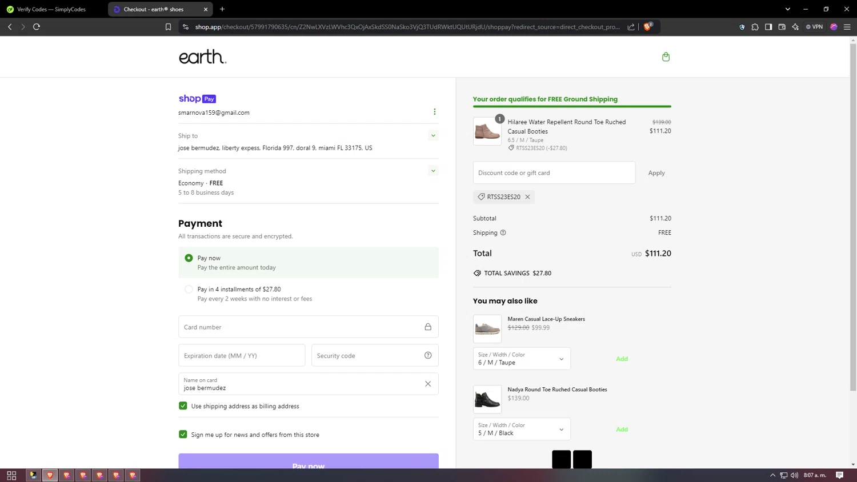Click the Discount code or gift card field
This screenshot has width=857, height=482.
554,172
